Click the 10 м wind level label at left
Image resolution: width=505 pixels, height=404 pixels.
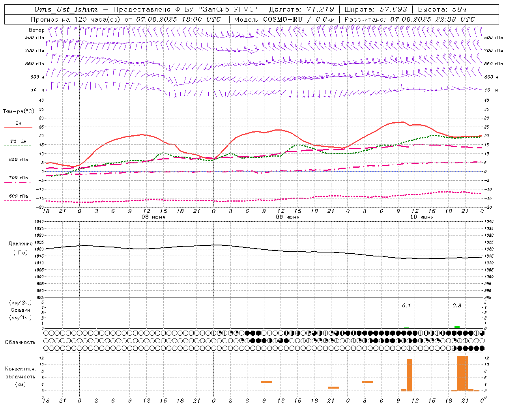pos(37,90)
